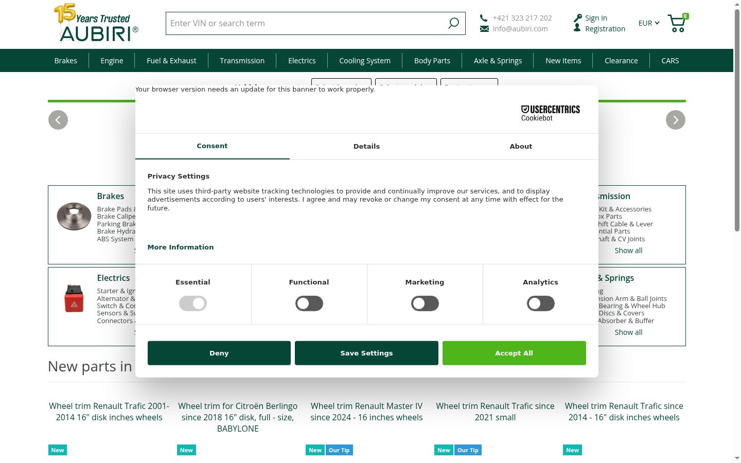The image size is (741, 463).
Task: Open Wheel trim for Citroën Berlingo product
Action: point(238,417)
